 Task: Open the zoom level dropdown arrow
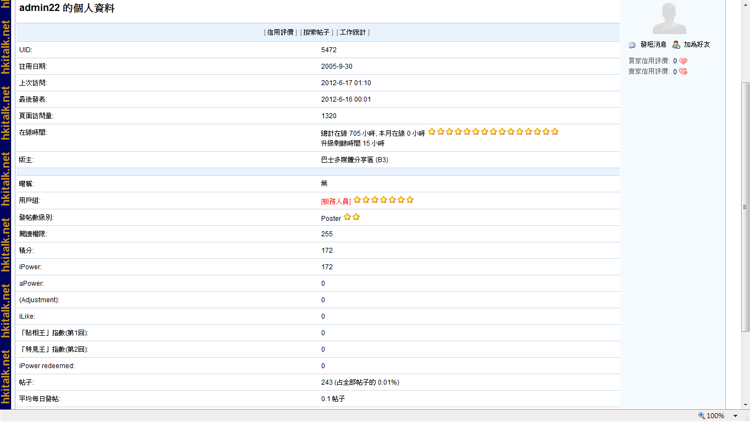[x=736, y=416]
